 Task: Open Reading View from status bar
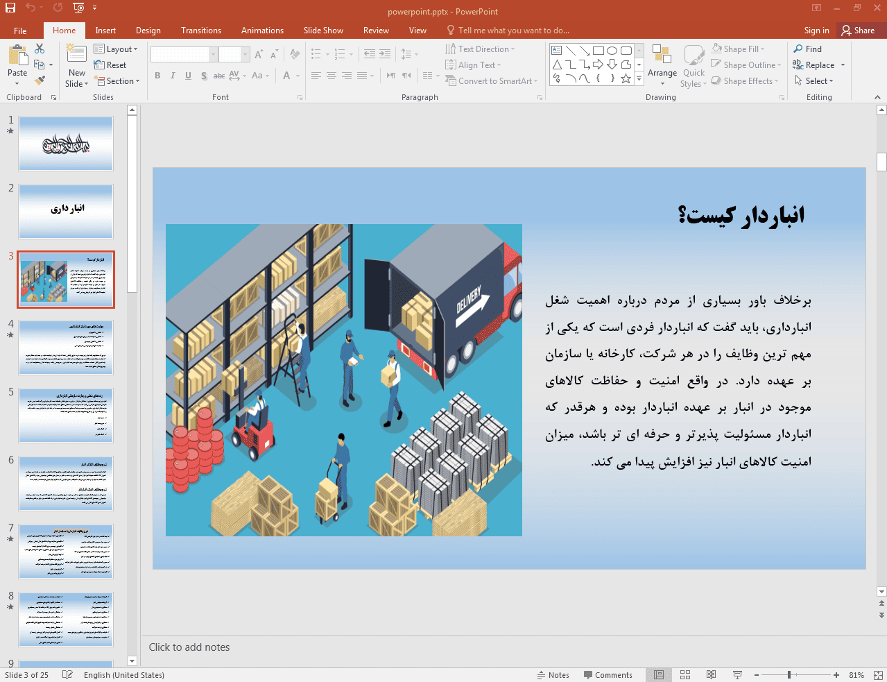coord(711,675)
